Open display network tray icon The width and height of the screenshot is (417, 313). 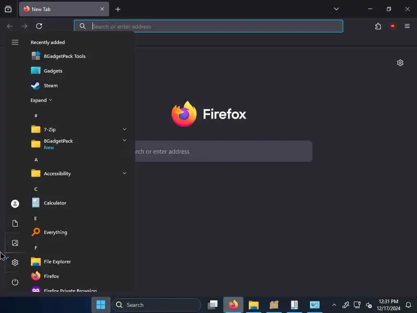pos(357,305)
